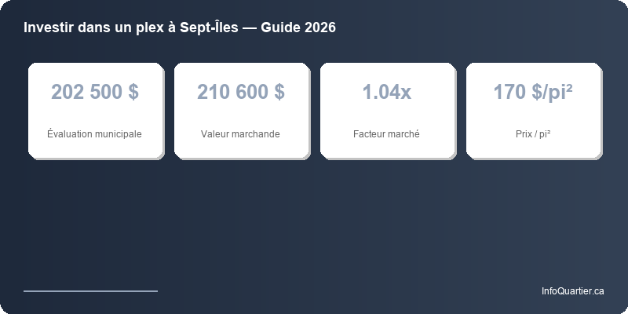This screenshot has height=314, width=628.
Task: Open the market value card
Action: [241, 111]
